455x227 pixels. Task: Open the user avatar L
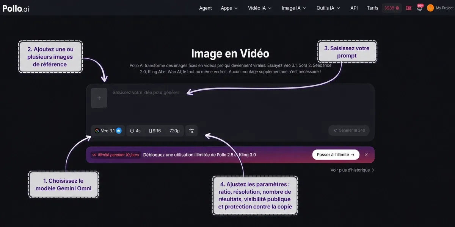(x=430, y=8)
